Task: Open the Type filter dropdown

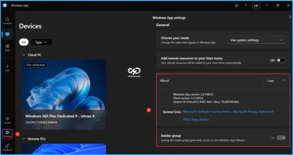Action: click(41, 42)
